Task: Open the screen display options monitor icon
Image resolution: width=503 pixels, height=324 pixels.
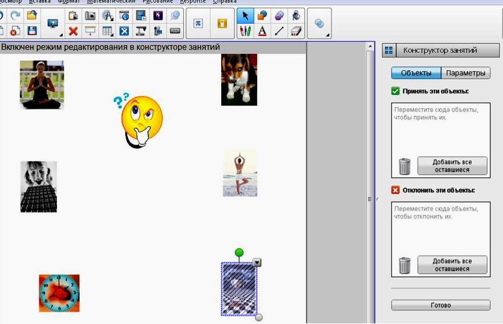Action: coord(52,24)
